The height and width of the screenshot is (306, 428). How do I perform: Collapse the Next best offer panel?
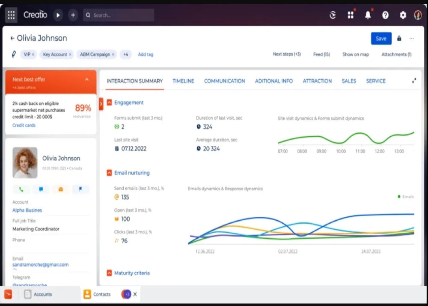coord(87,80)
